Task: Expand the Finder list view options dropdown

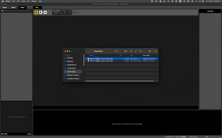Action: [117, 51]
